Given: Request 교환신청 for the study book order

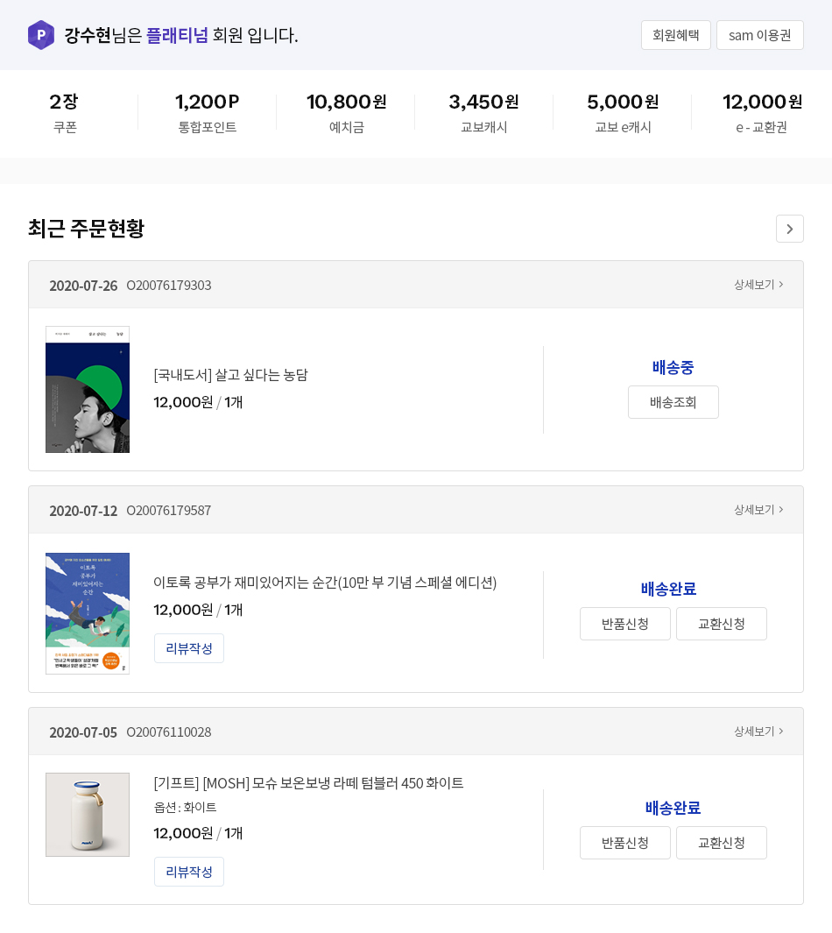Looking at the screenshot, I should [721, 624].
